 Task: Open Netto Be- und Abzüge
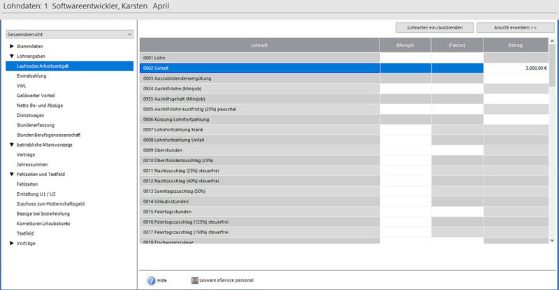click(x=40, y=106)
